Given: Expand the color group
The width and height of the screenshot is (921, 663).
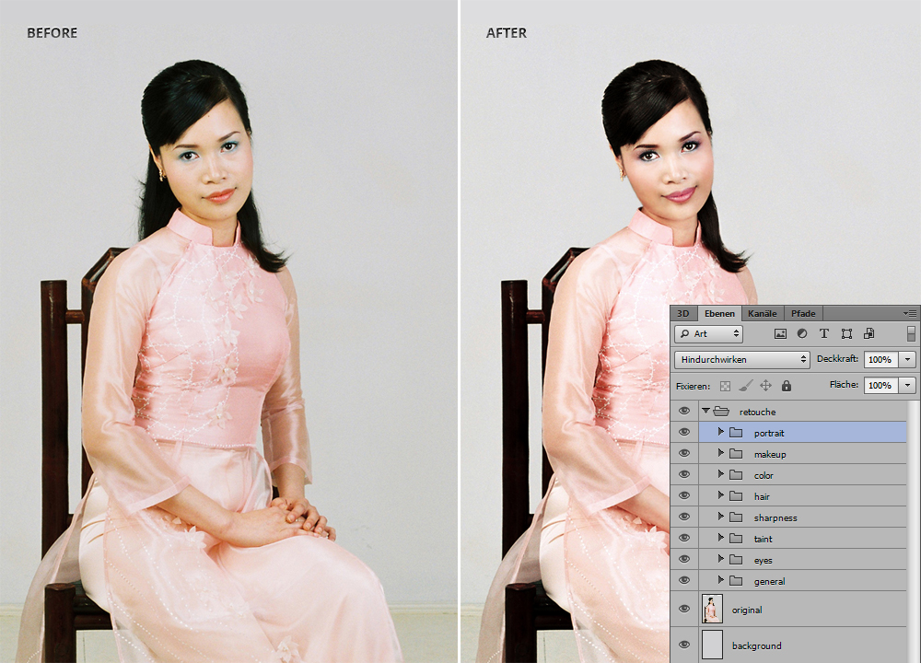Looking at the screenshot, I should (721, 474).
